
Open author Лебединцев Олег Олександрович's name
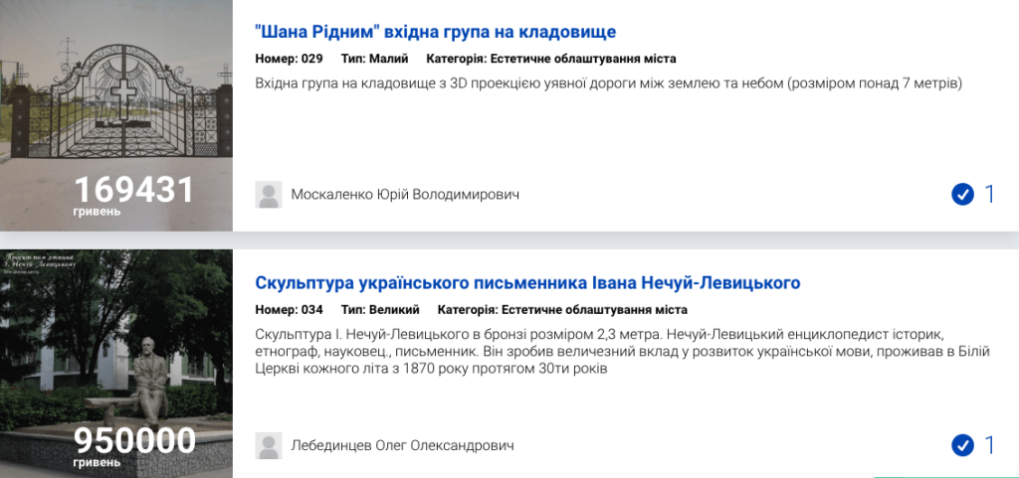tap(402, 445)
